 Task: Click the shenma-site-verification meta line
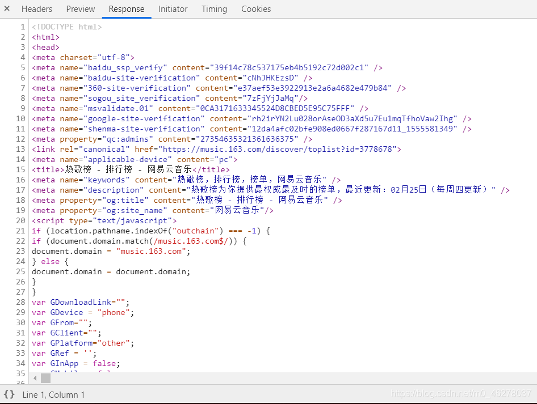pyautogui.click(x=251, y=129)
